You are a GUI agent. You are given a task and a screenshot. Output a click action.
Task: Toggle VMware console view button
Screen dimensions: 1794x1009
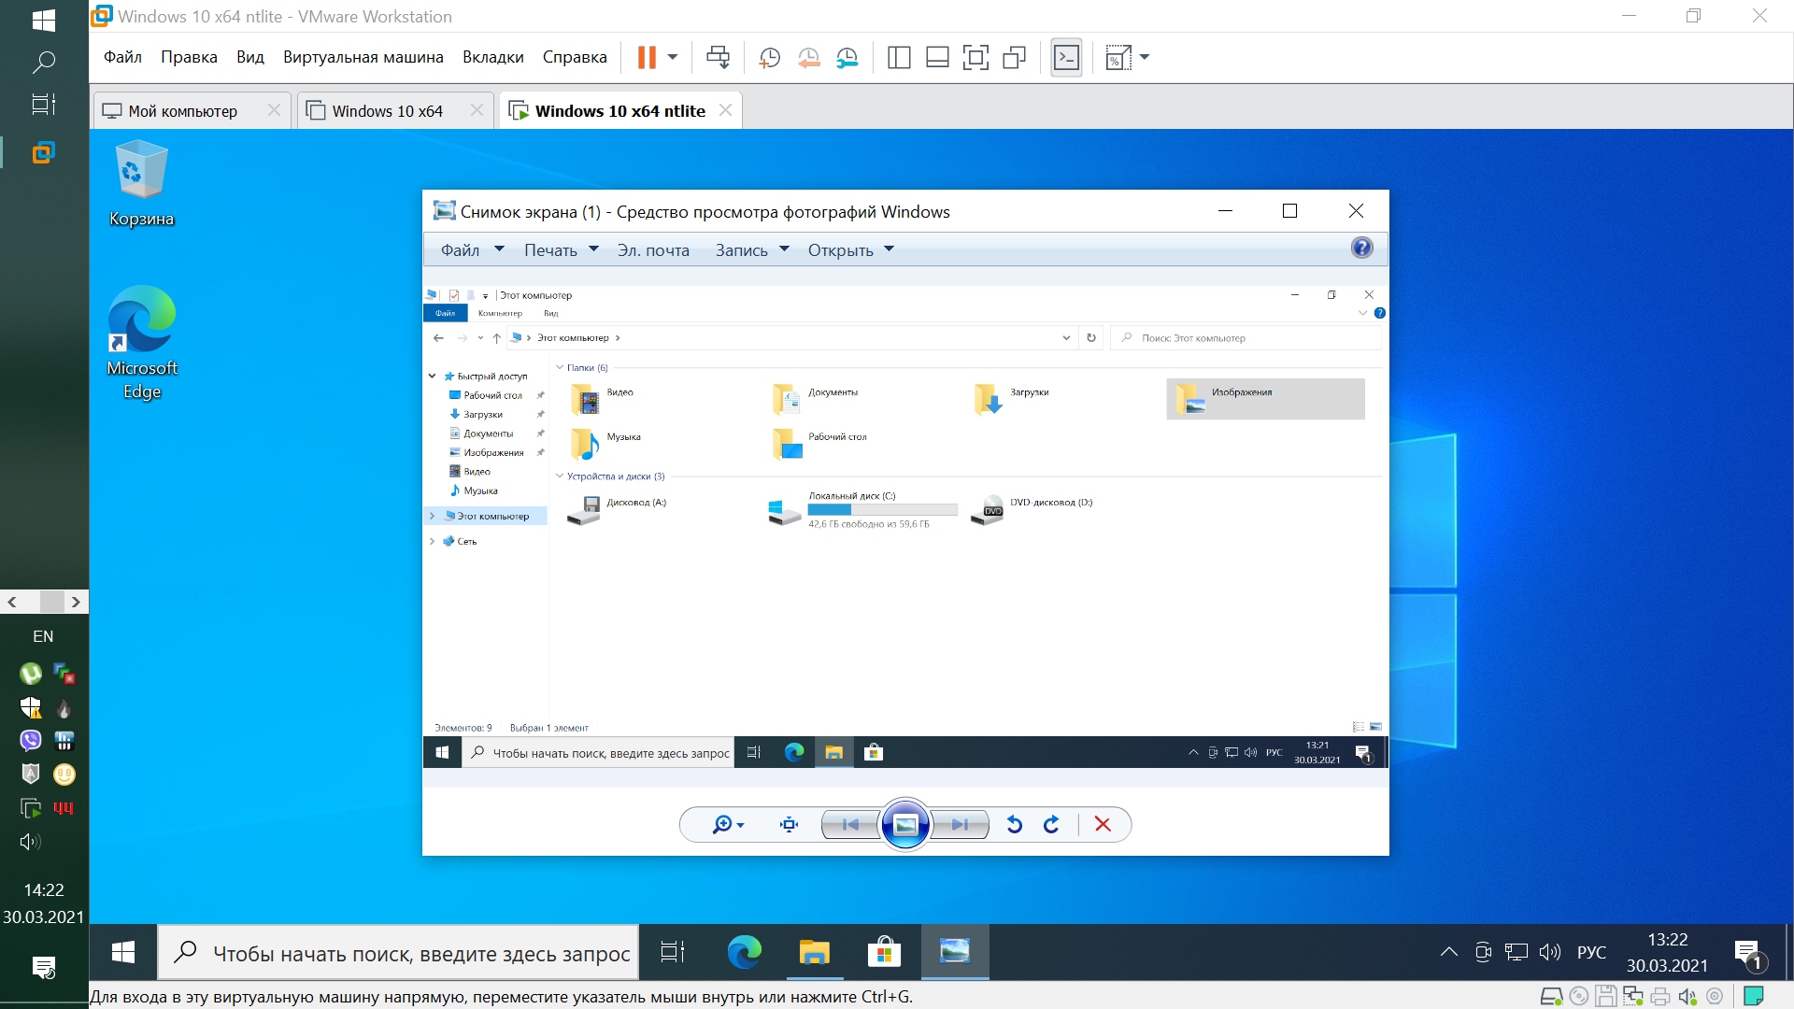[x=1066, y=58]
